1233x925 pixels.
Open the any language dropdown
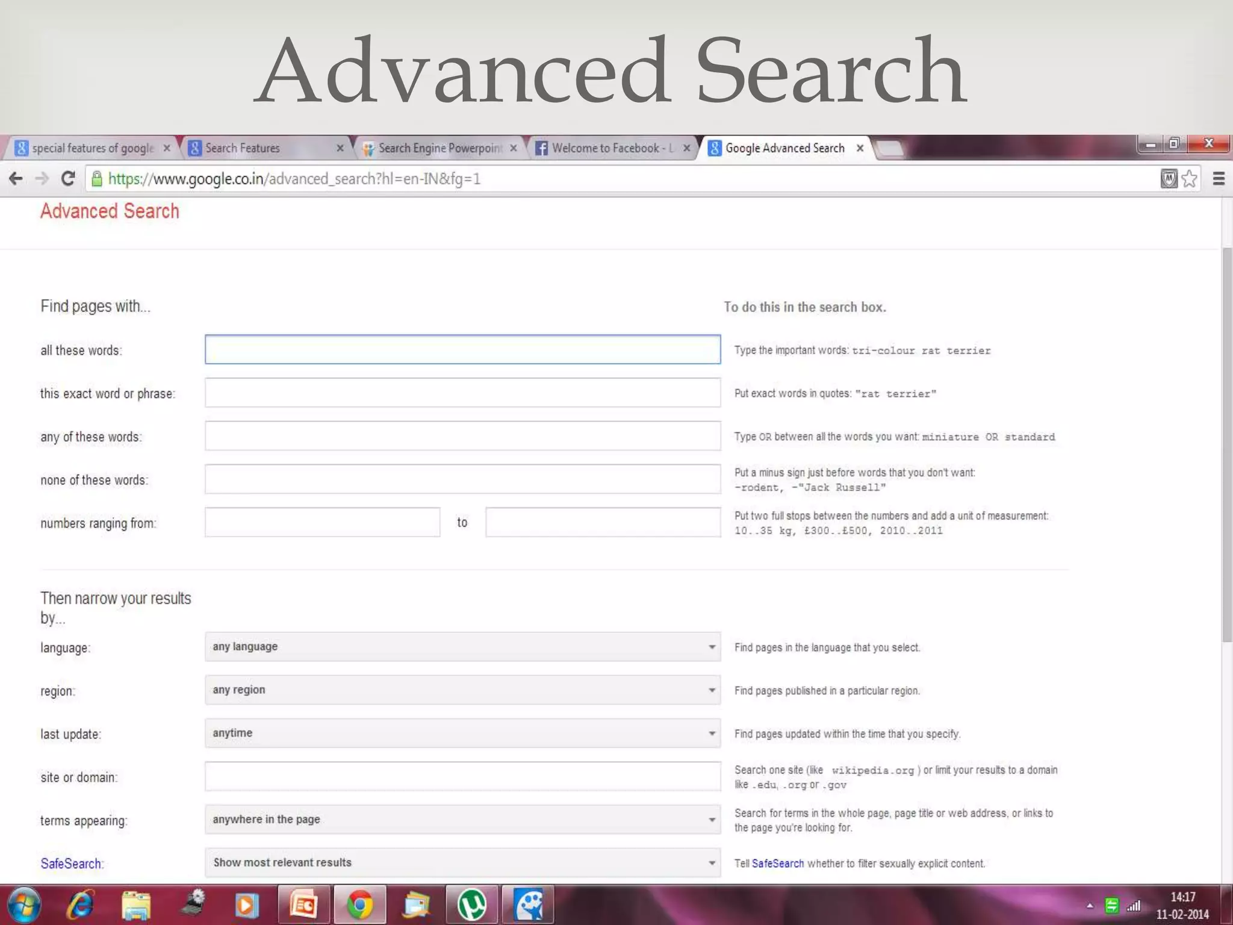[x=462, y=647]
